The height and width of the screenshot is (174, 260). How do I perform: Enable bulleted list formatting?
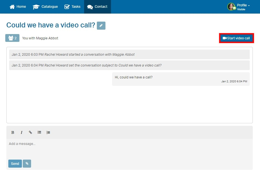pyautogui.click(x=39, y=132)
